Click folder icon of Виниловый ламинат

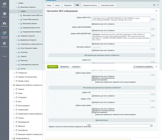pyautogui.click(x=21, y=23)
